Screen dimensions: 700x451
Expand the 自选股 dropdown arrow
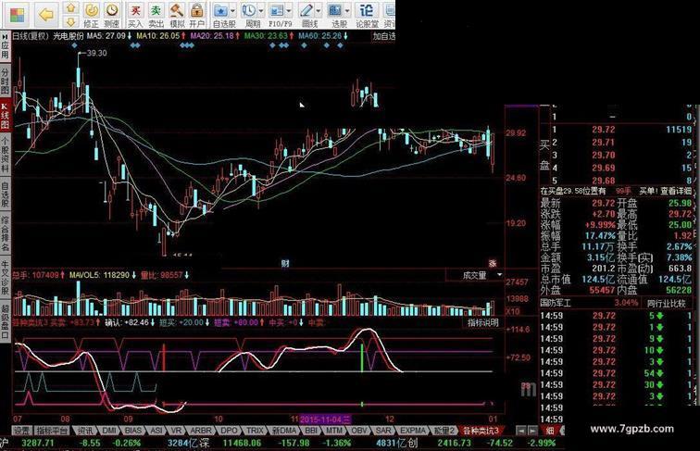pyautogui.click(x=232, y=11)
